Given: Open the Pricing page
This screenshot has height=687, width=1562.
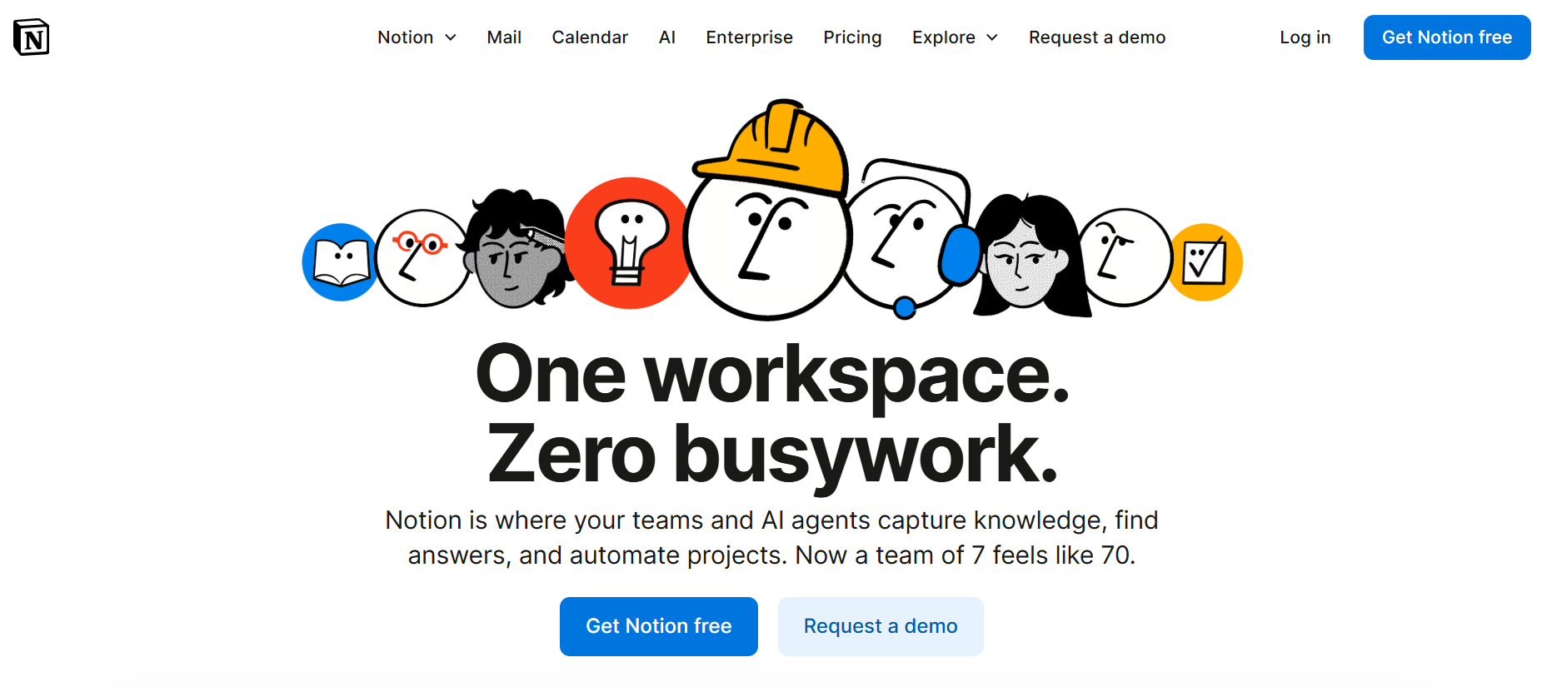Looking at the screenshot, I should pyautogui.click(x=852, y=37).
